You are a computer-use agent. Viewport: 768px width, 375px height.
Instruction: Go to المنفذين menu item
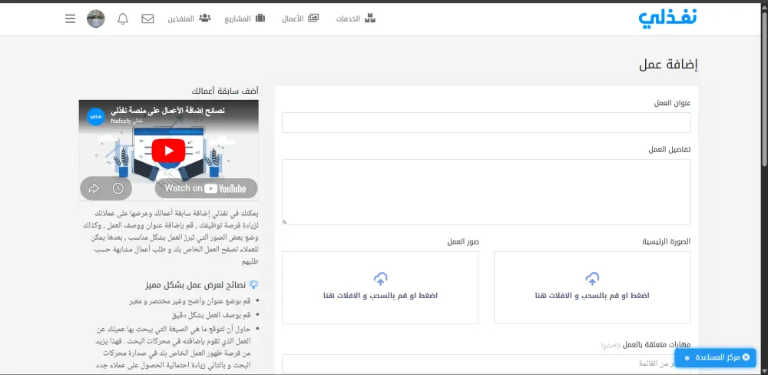pos(189,18)
